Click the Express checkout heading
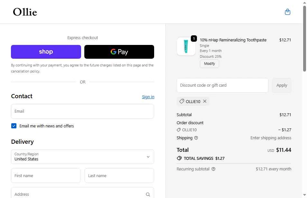The width and height of the screenshot is (307, 198). coord(82,38)
